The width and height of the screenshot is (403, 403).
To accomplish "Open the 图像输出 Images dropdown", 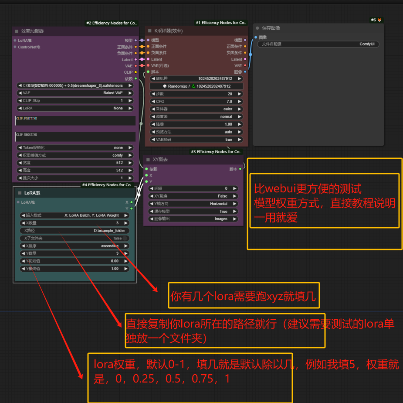I will (193, 219).
